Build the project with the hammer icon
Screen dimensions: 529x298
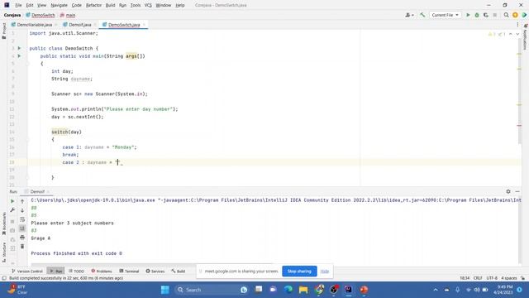tap(422, 15)
